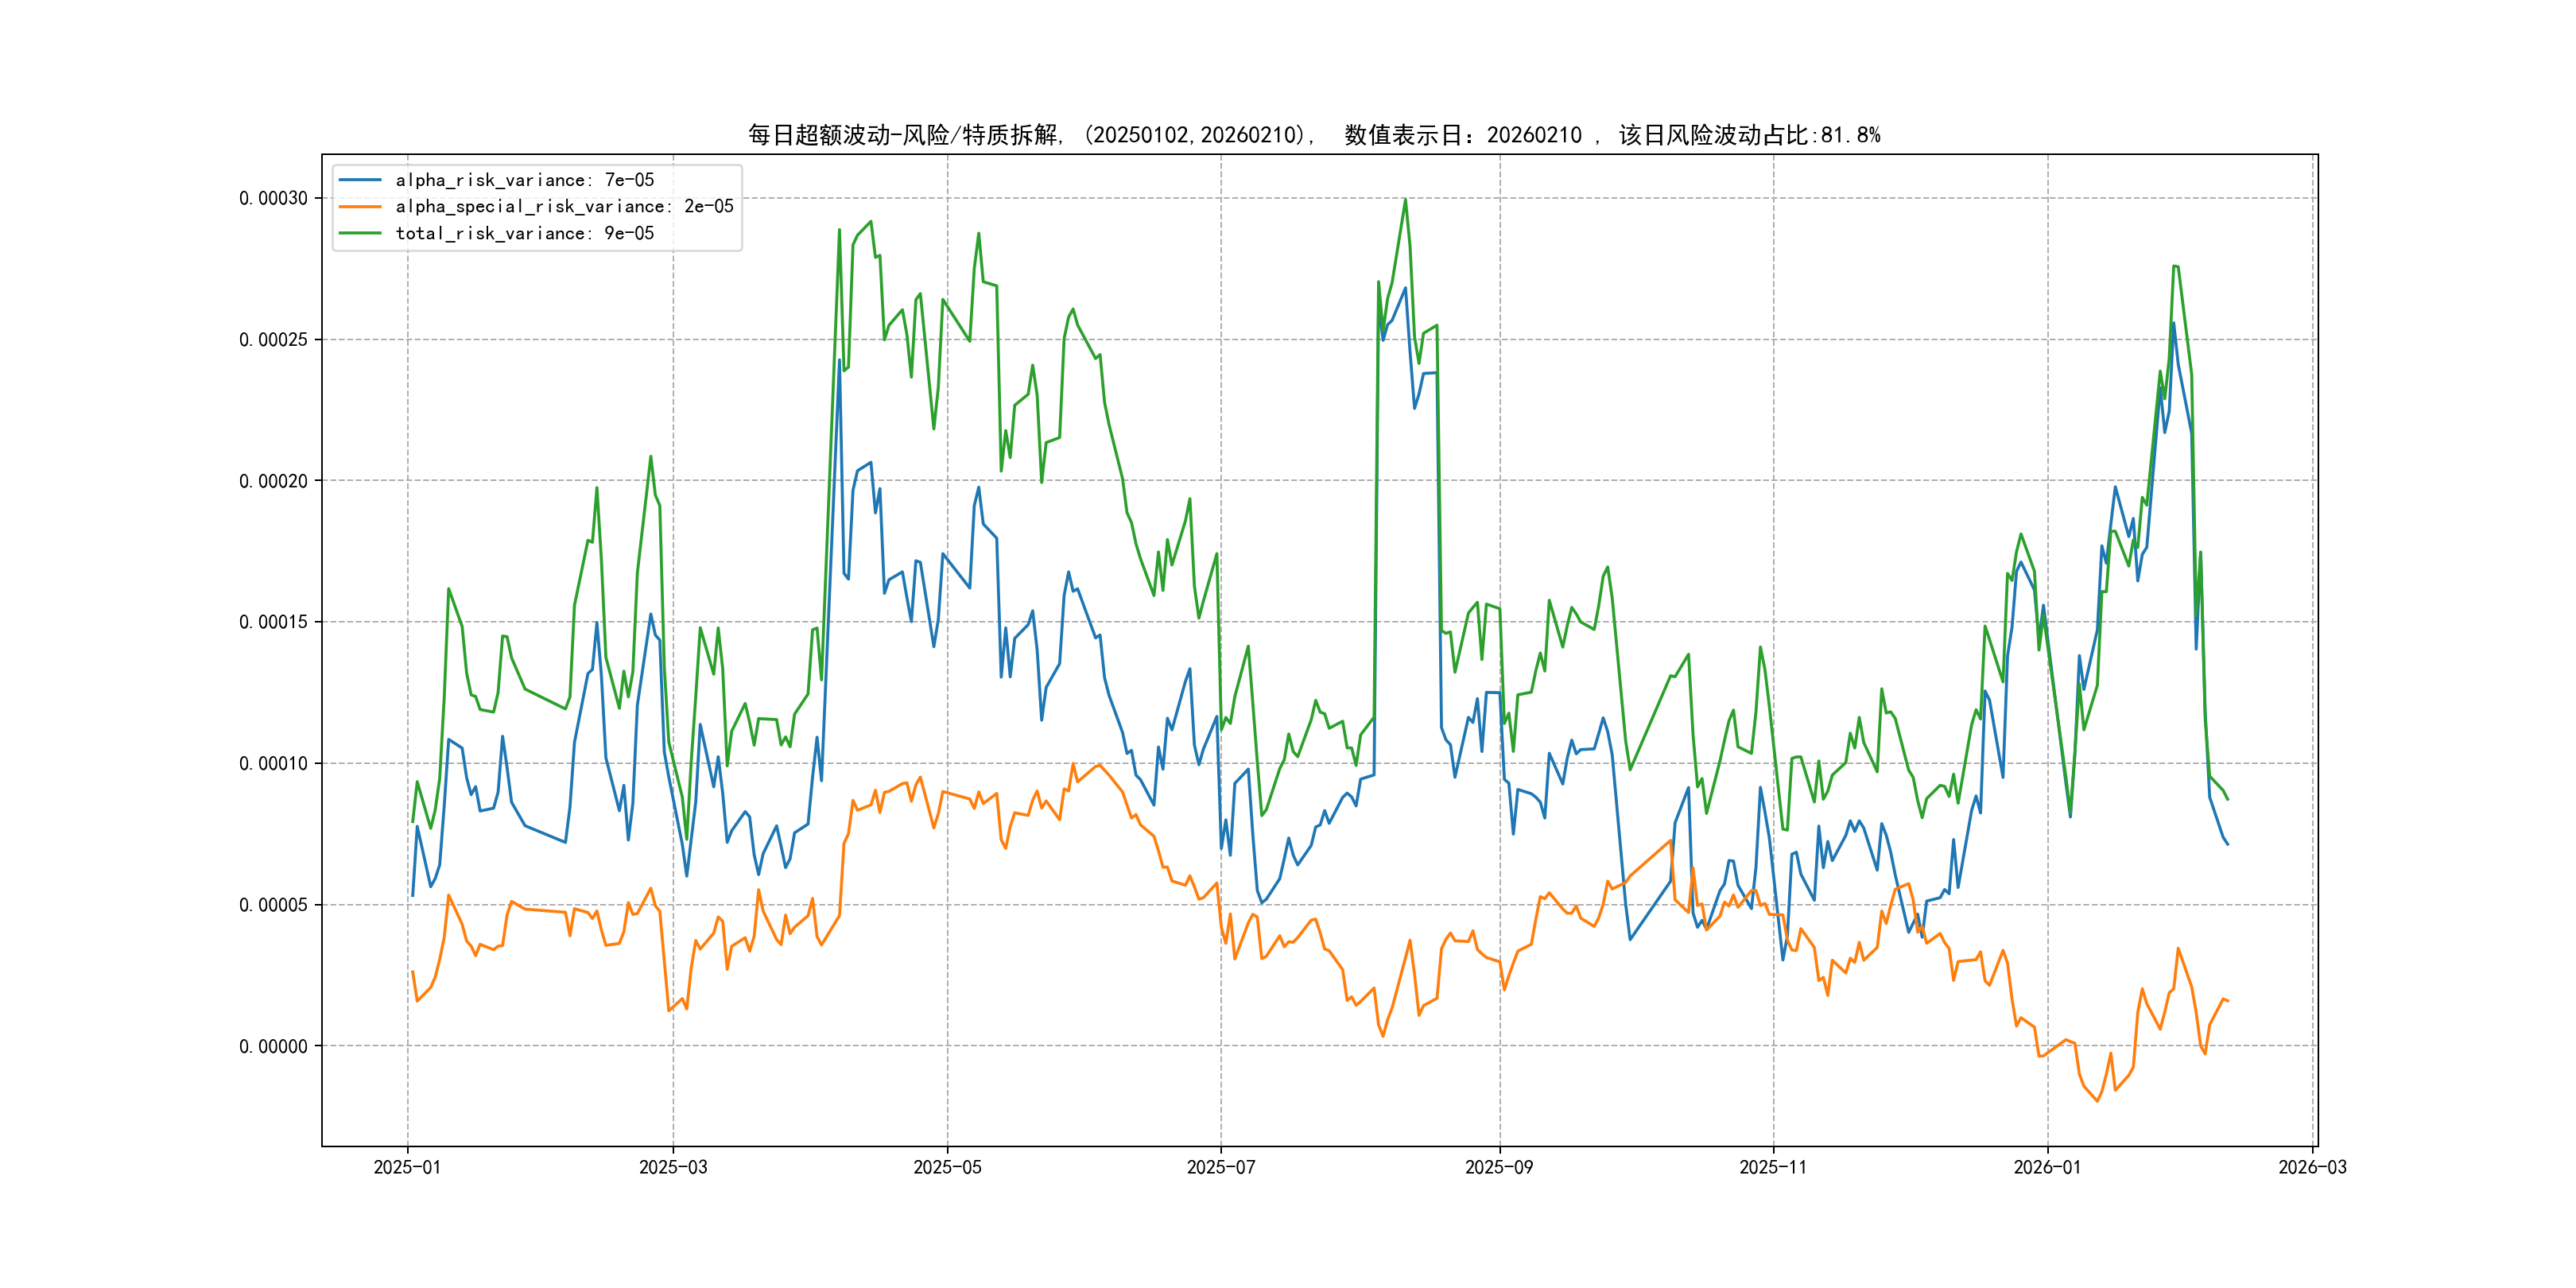The height and width of the screenshot is (1288, 2576).
Task: Click the 2025-01 x-axis tick label
Action: click(407, 1167)
